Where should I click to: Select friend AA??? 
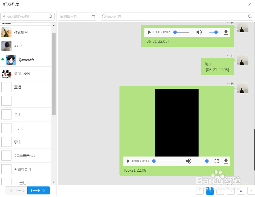(26, 46)
